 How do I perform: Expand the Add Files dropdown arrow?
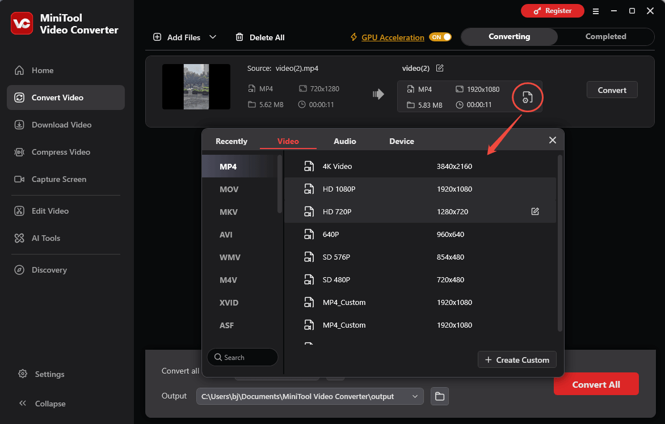coord(213,37)
